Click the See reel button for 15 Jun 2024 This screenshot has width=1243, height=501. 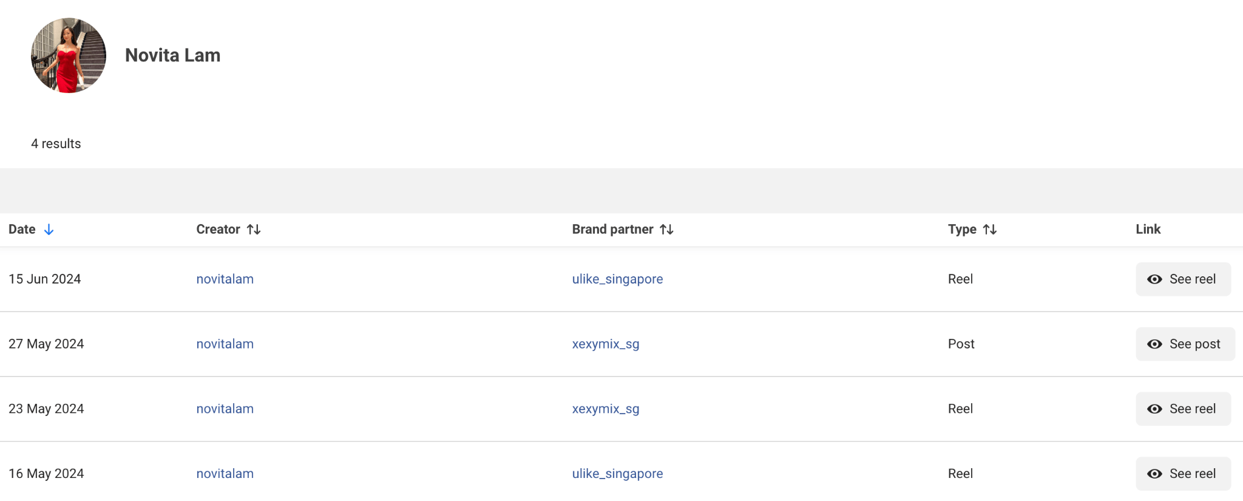1183,279
